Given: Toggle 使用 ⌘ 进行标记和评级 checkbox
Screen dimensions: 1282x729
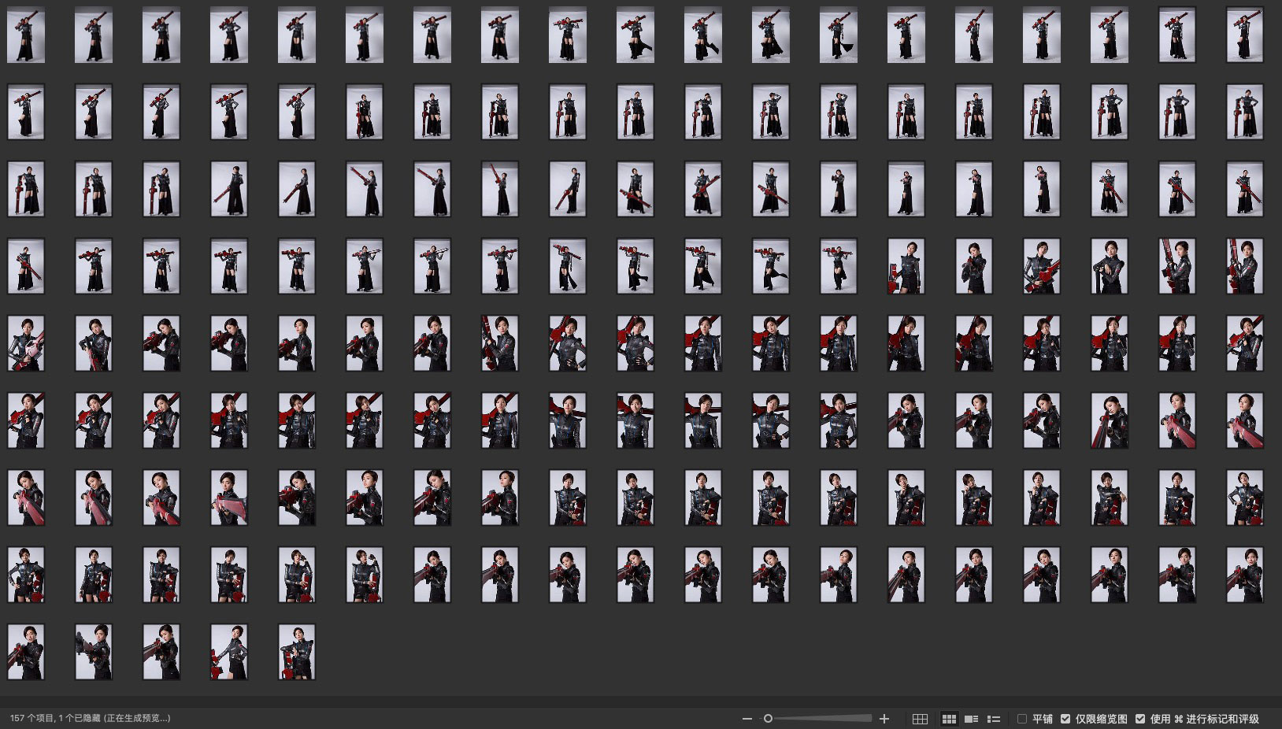Looking at the screenshot, I should [1140, 719].
